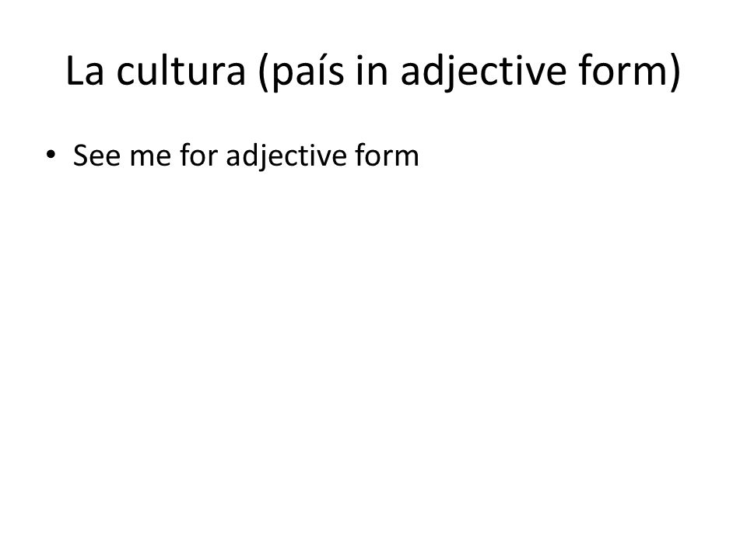
Task: Click the word "See" in the bullet
Action: click(96, 156)
